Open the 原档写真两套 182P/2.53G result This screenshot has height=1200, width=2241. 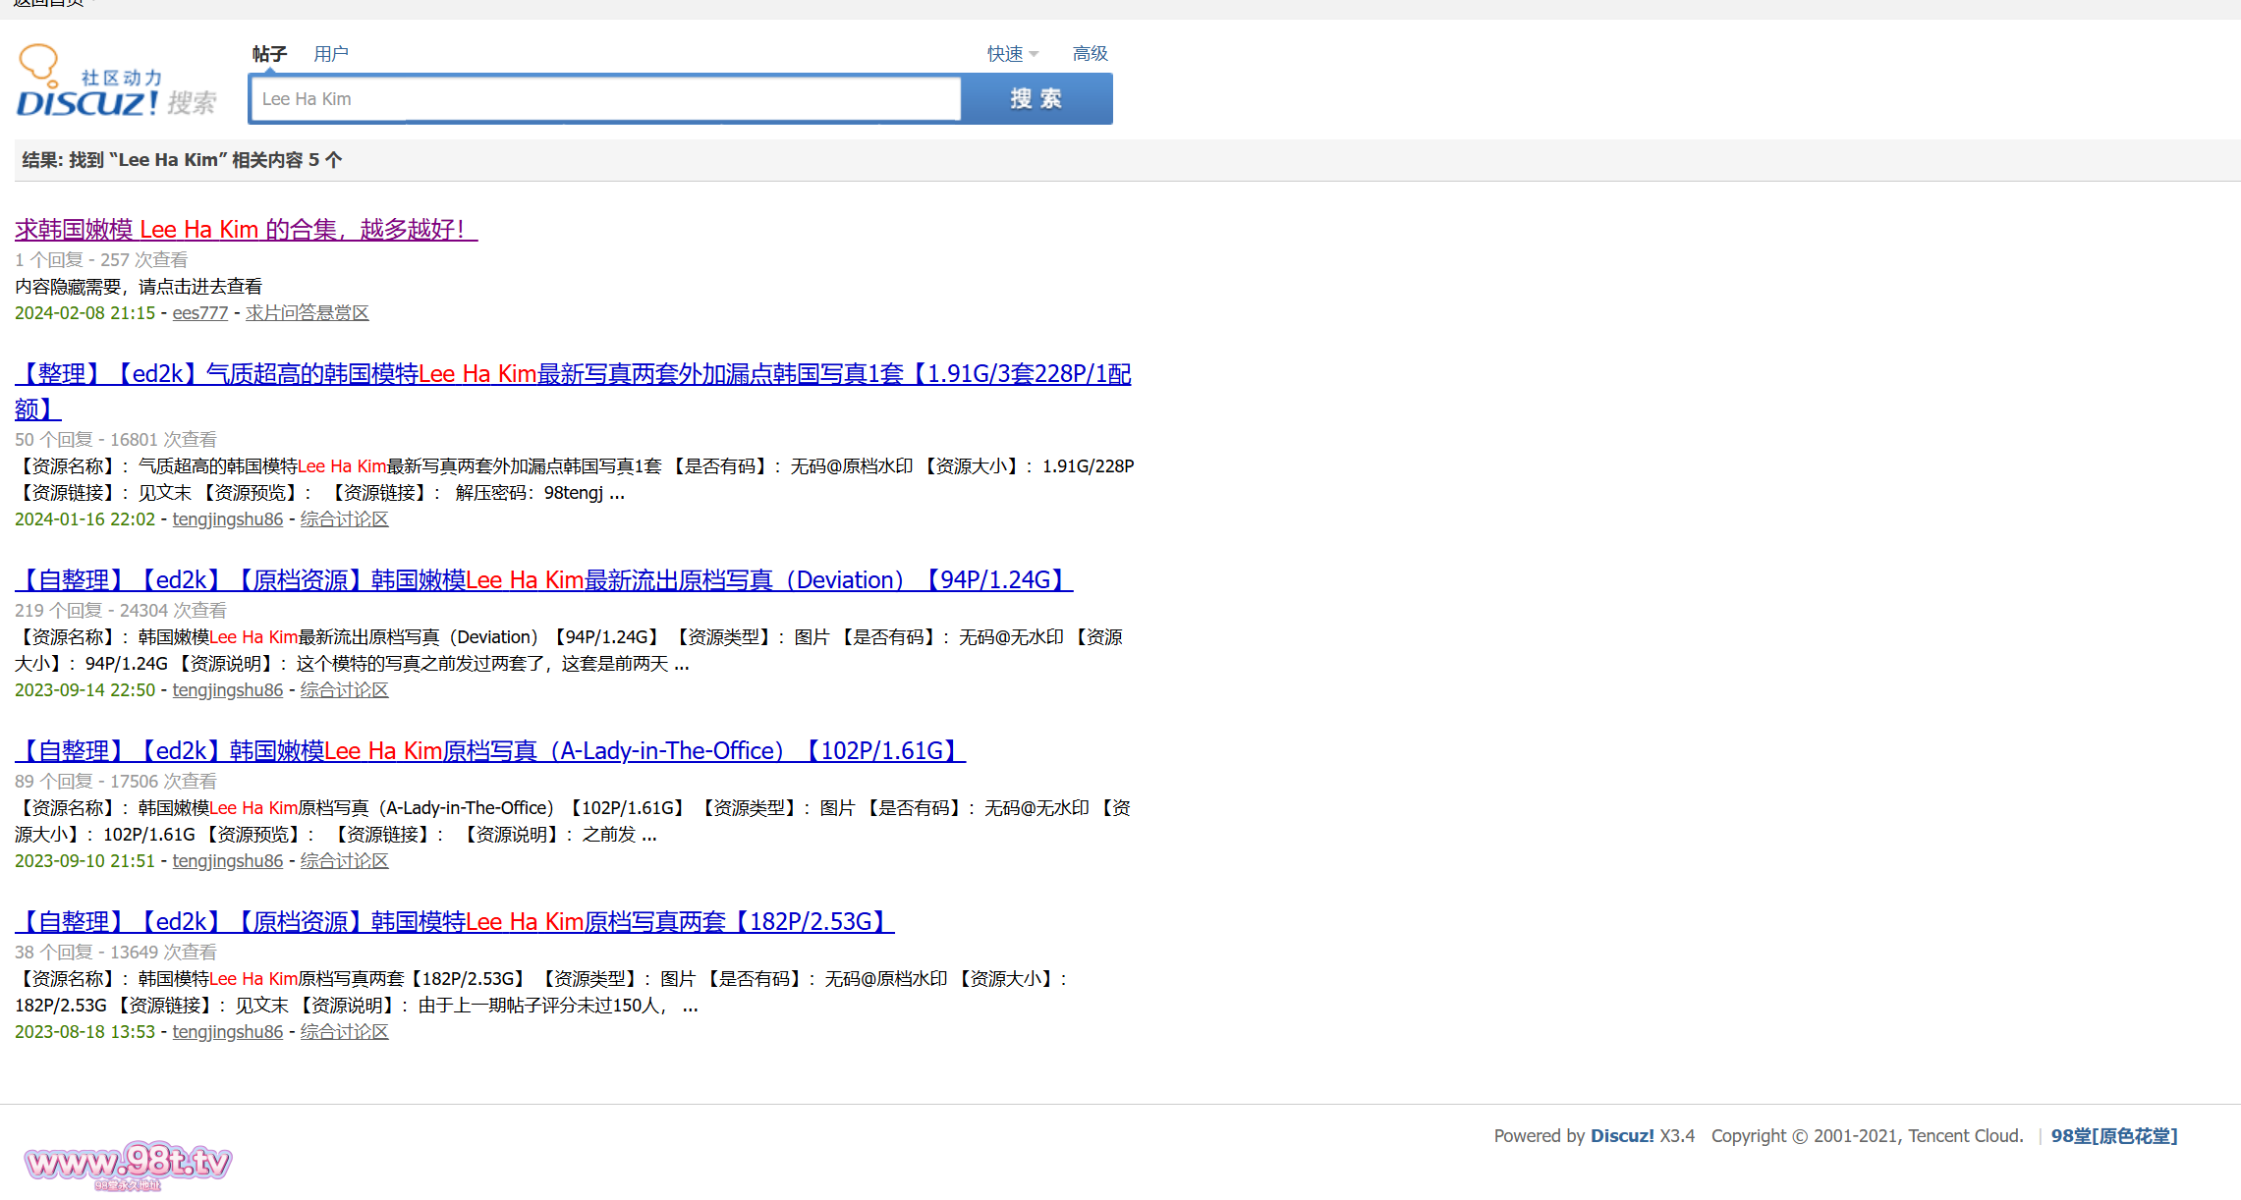[455, 921]
